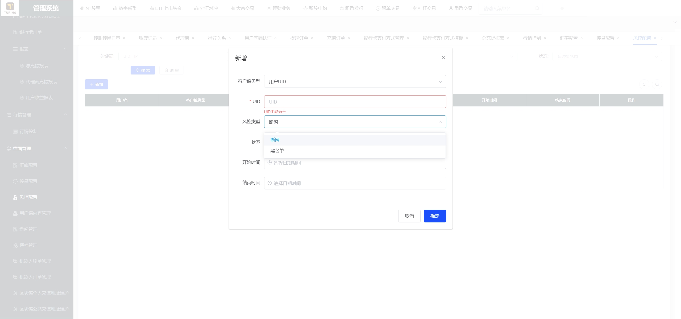Close the 提现订单 tab
Viewport: 681px width, 319px height.
[x=312, y=38]
